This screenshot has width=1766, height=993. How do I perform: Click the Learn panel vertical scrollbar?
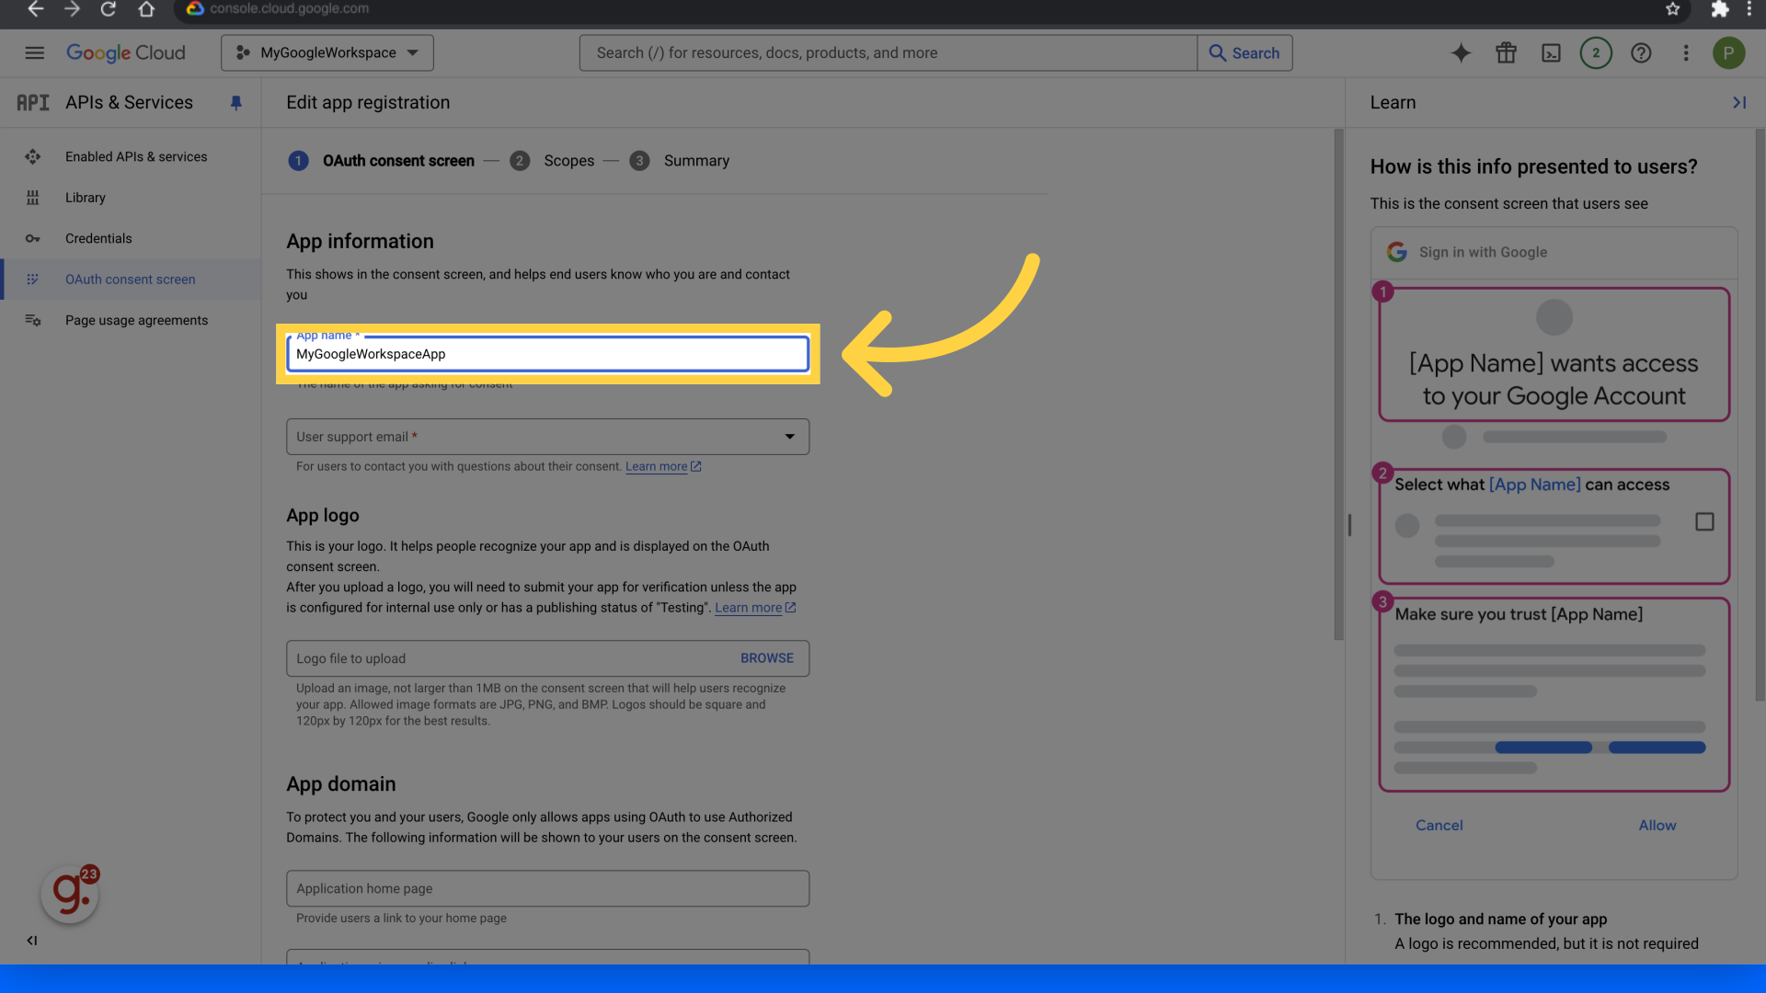click(1760, 415)
